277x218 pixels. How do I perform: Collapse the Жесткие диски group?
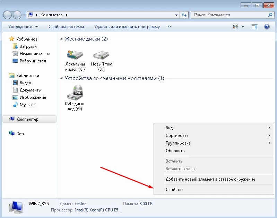coord(61,39)
